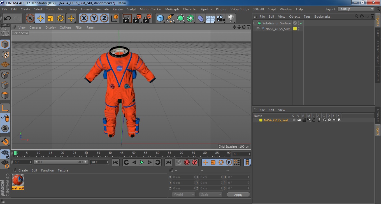381x204 pixels.
Task: Toggle NASA_OCSS_Suit layer view eye
Action: pyautogui.click(x=299, y=120)
